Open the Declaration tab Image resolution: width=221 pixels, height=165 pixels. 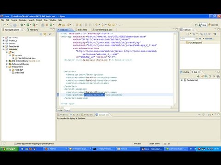pyautogui.click(x=87, y=115)
